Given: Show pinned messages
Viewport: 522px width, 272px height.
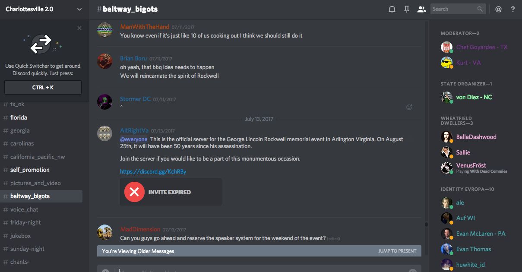Looking at the screenshot, I should [407, 9].
